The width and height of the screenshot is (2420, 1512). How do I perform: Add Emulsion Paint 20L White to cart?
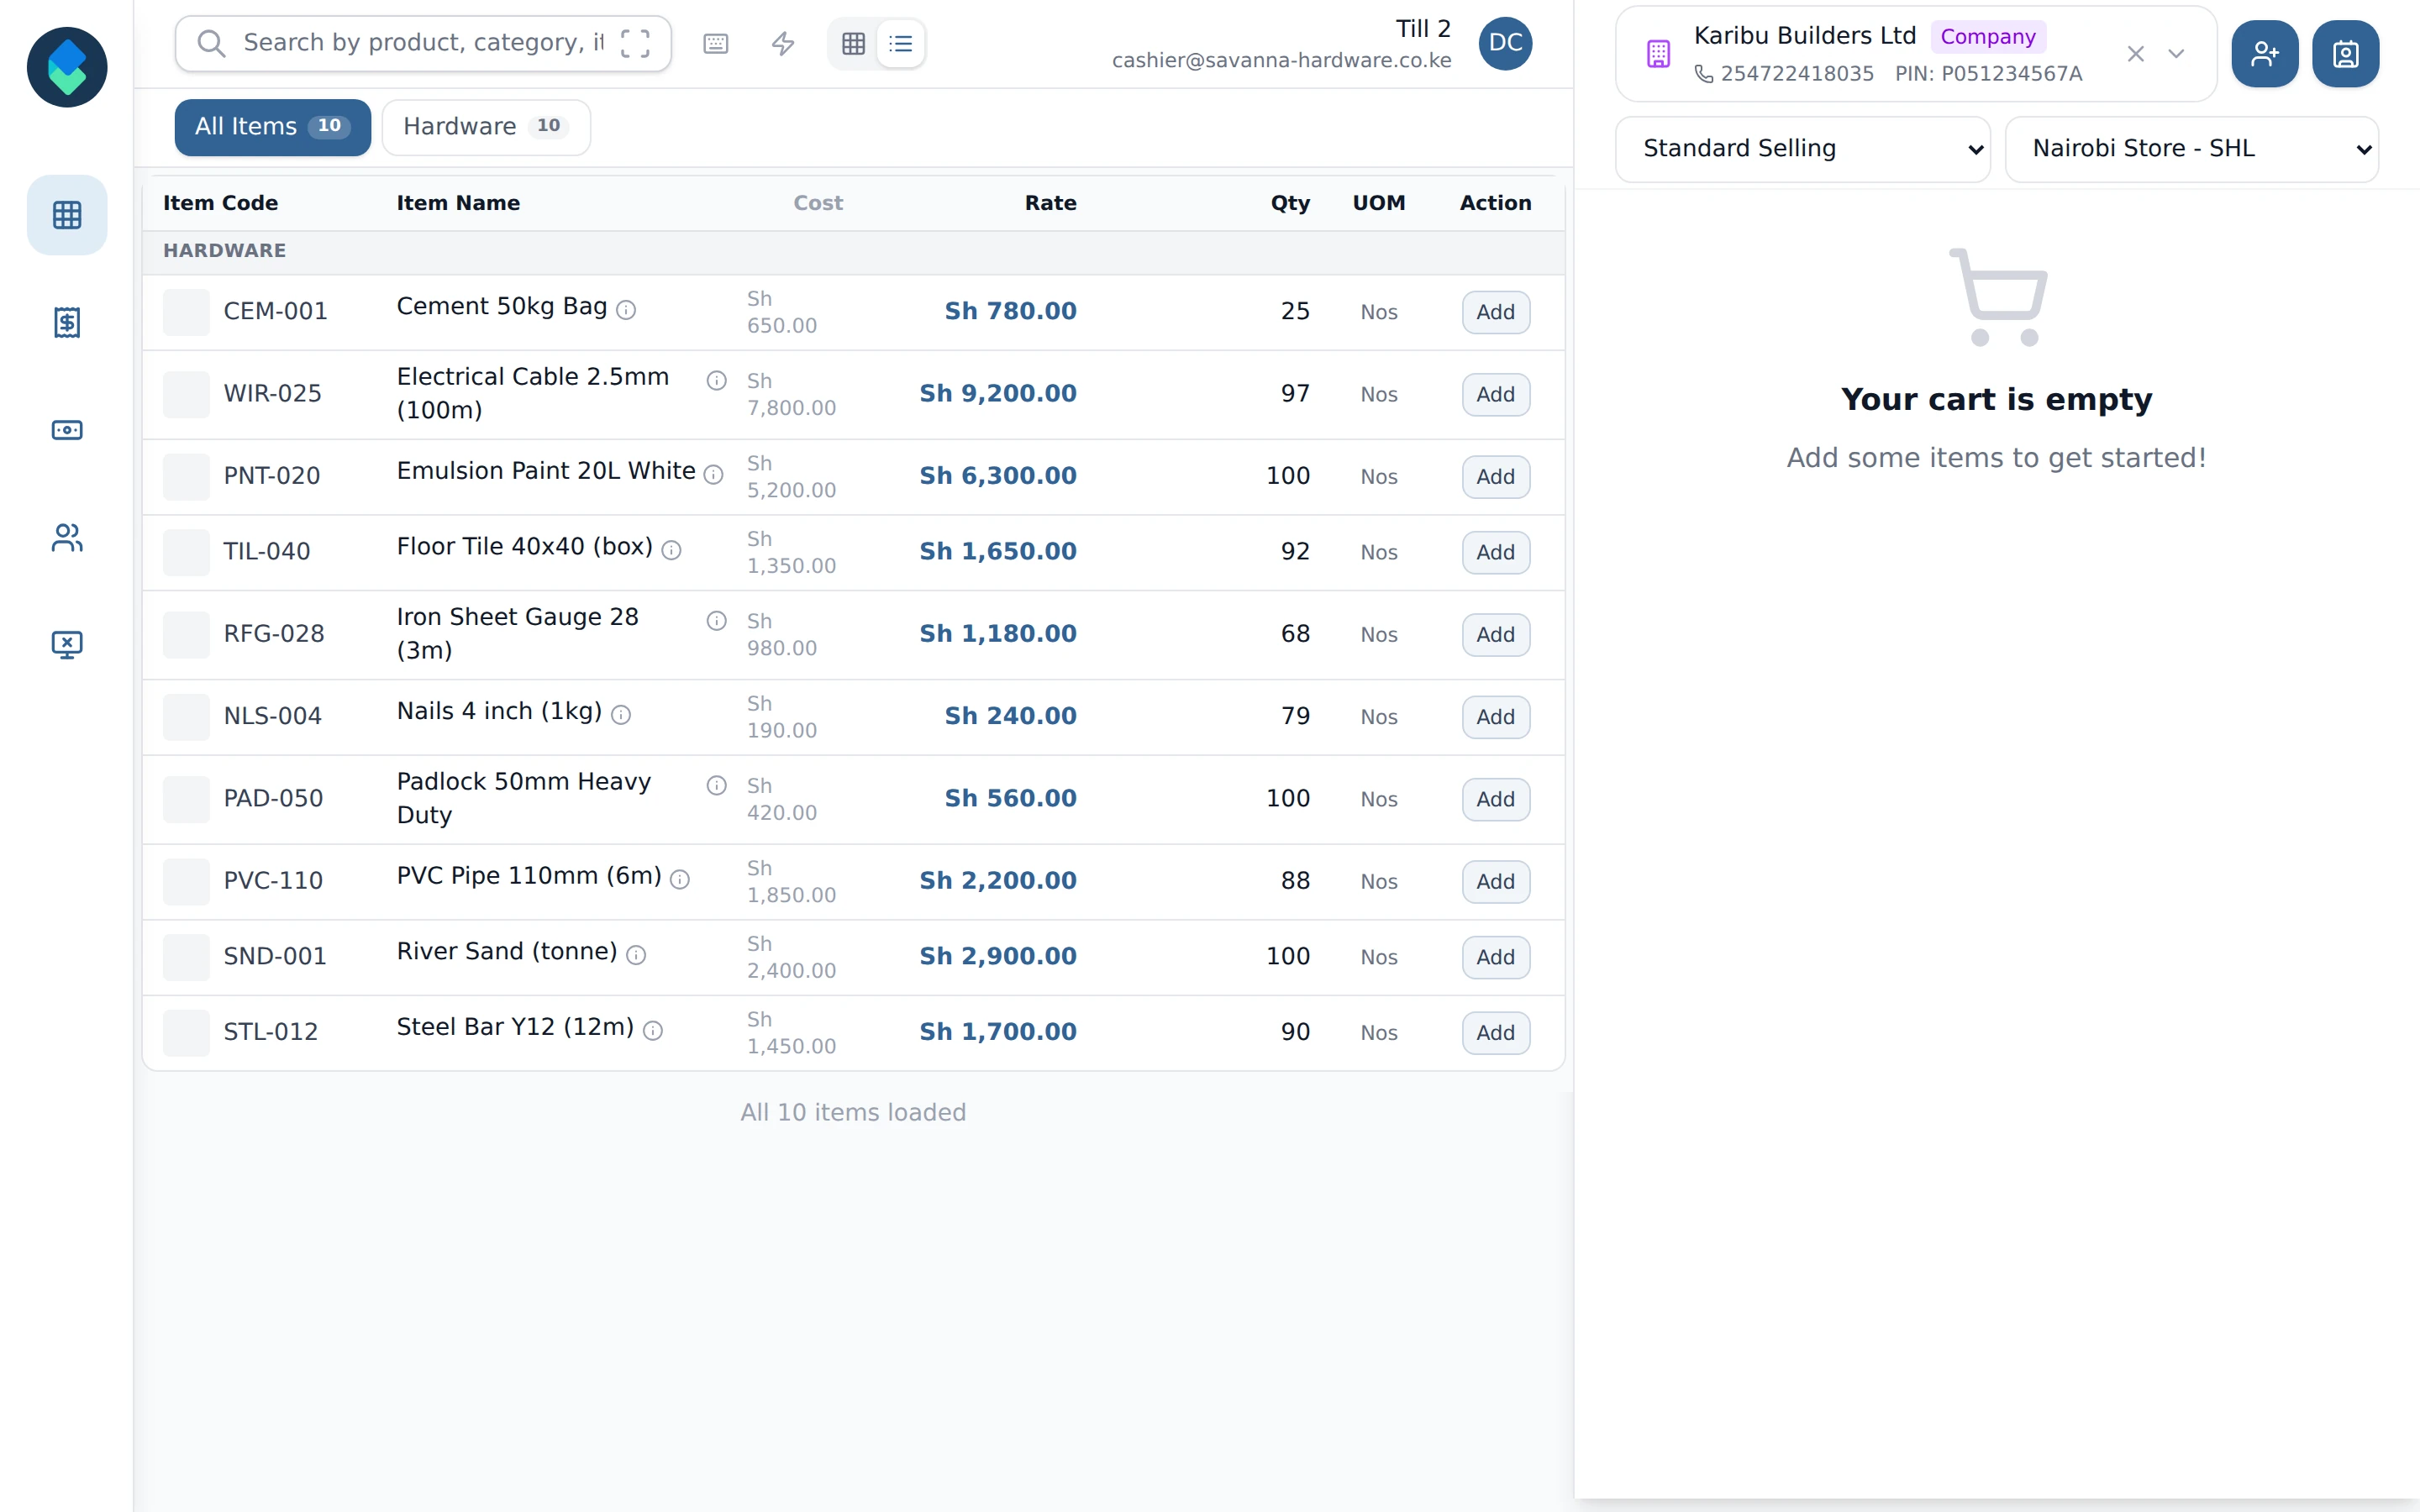(x=1495, y=477)
